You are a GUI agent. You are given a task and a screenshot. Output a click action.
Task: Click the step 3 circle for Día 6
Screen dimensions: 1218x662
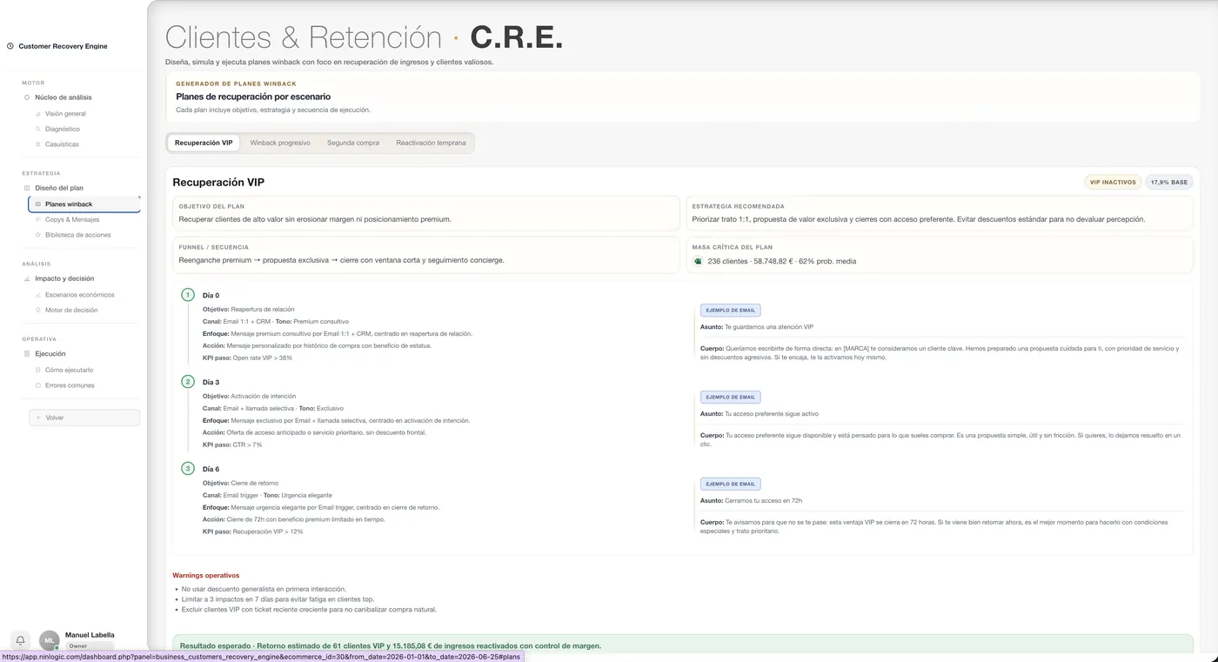click(187, 469)
